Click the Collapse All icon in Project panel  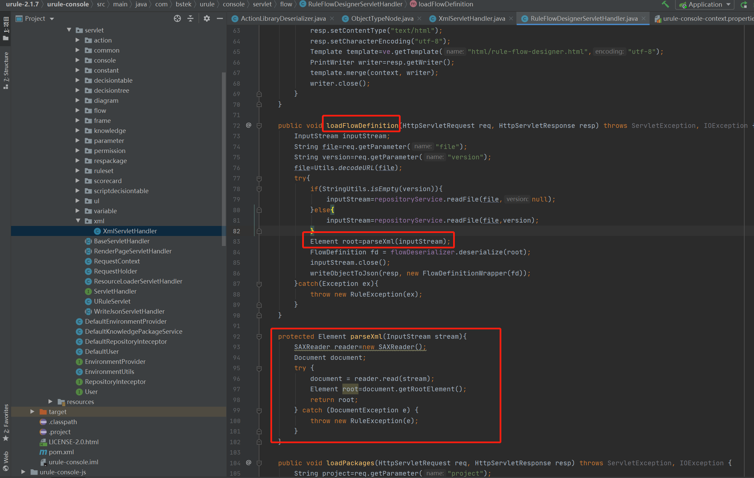pyautogui.click(x=190, y=18)
